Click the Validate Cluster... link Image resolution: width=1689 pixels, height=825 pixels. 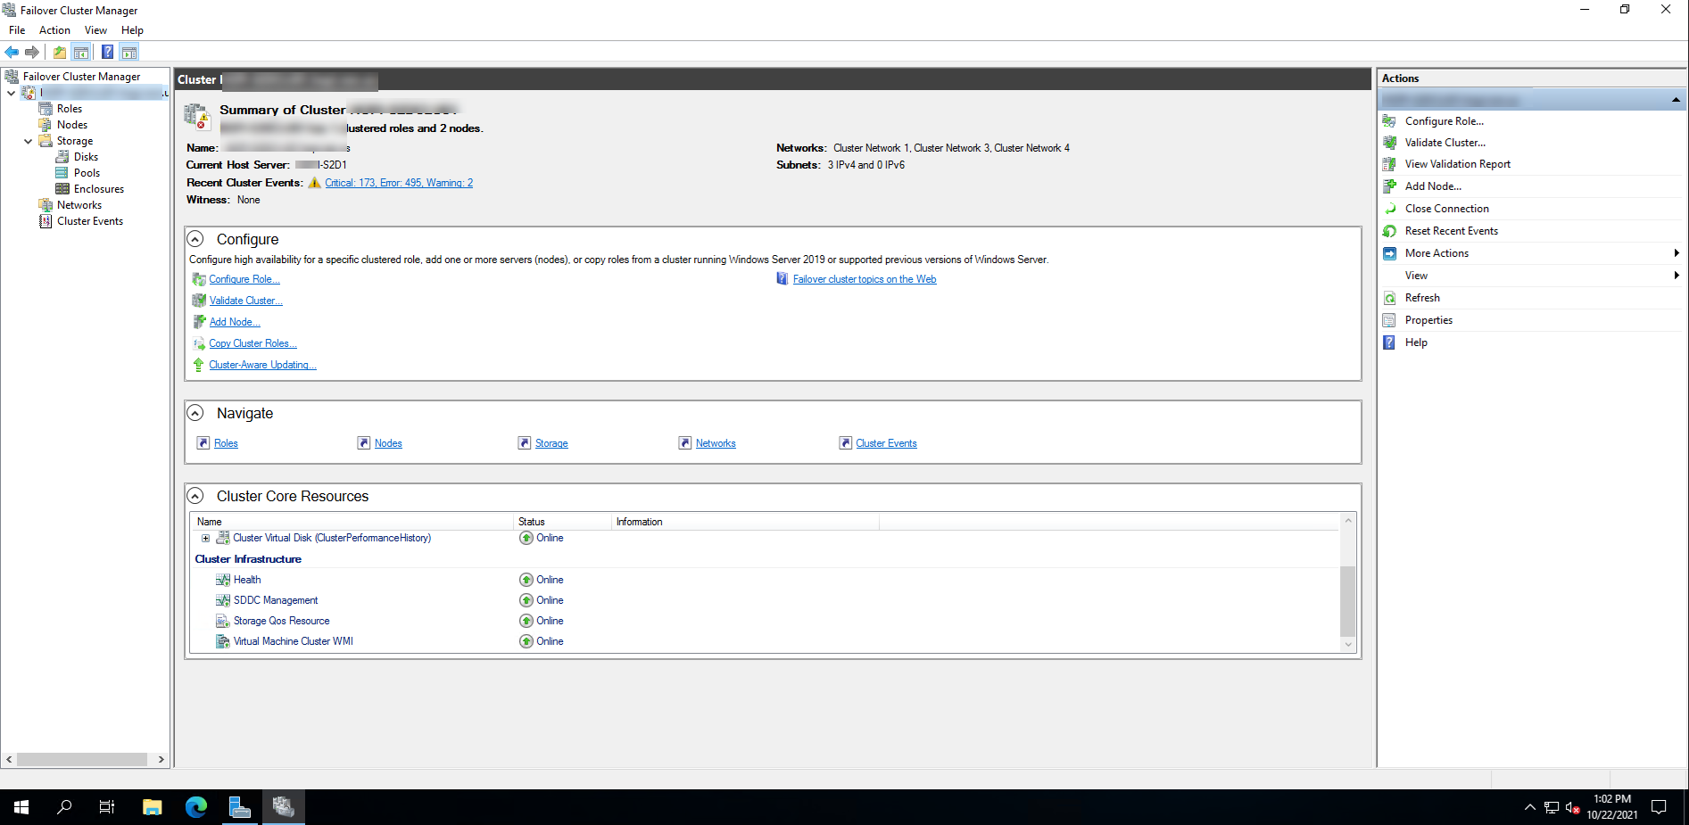click(x=245, y=301)
